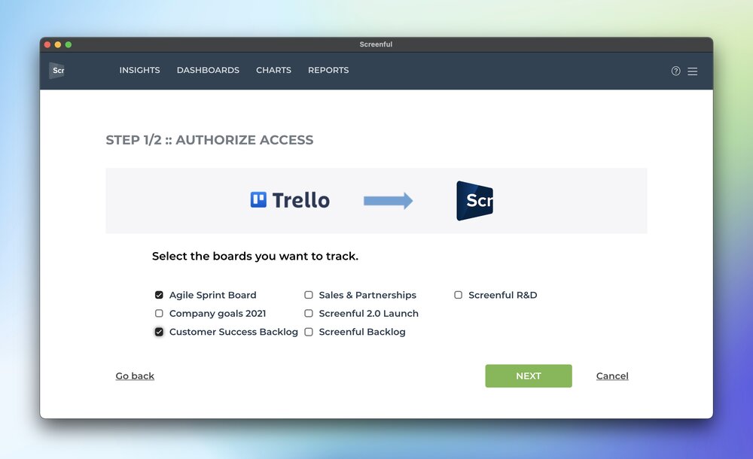Image resolution: width=753 pixels, height=459 pixels.
Task: Minimize the window with the yellow button
Action: [x=58, y=44]
